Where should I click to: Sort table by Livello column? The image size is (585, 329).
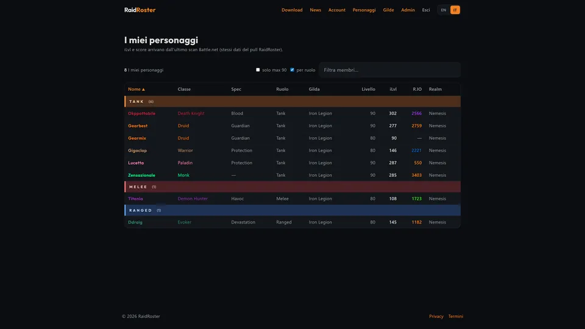pyautogui.click(x=368, y=89)
